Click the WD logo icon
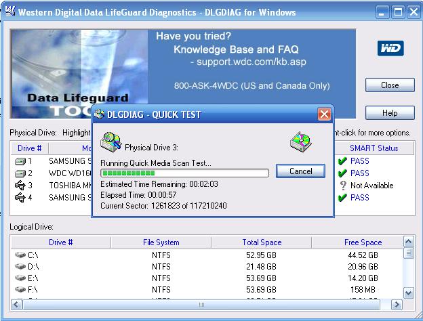 pos(390,48)
